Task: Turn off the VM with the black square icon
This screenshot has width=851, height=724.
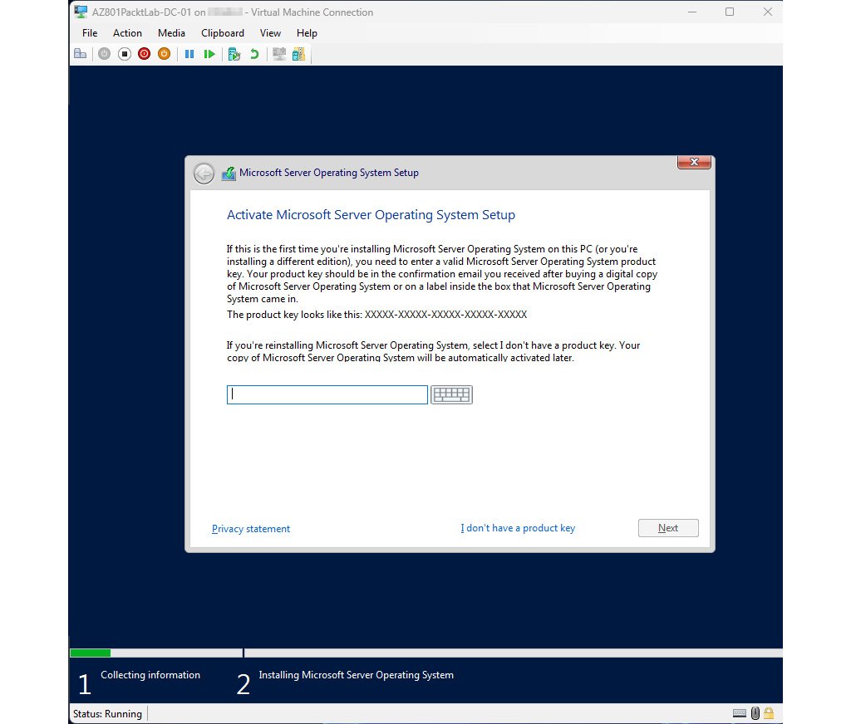Action: pyautogui.click(x=125, y=54)
